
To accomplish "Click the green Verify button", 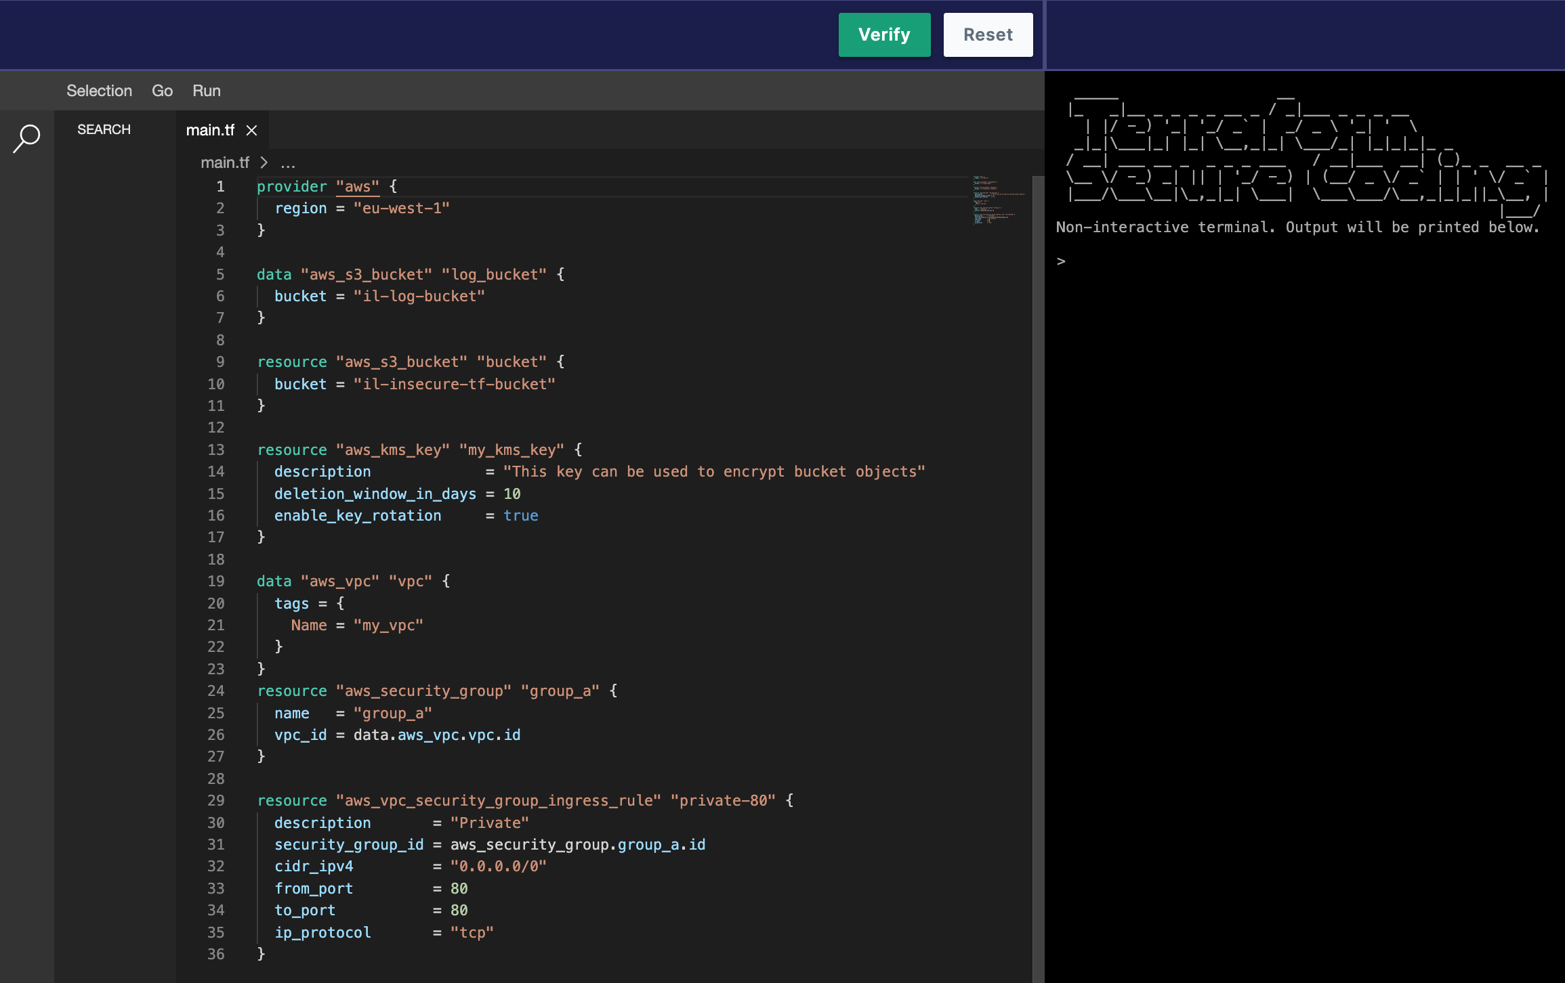I will 883,35.
